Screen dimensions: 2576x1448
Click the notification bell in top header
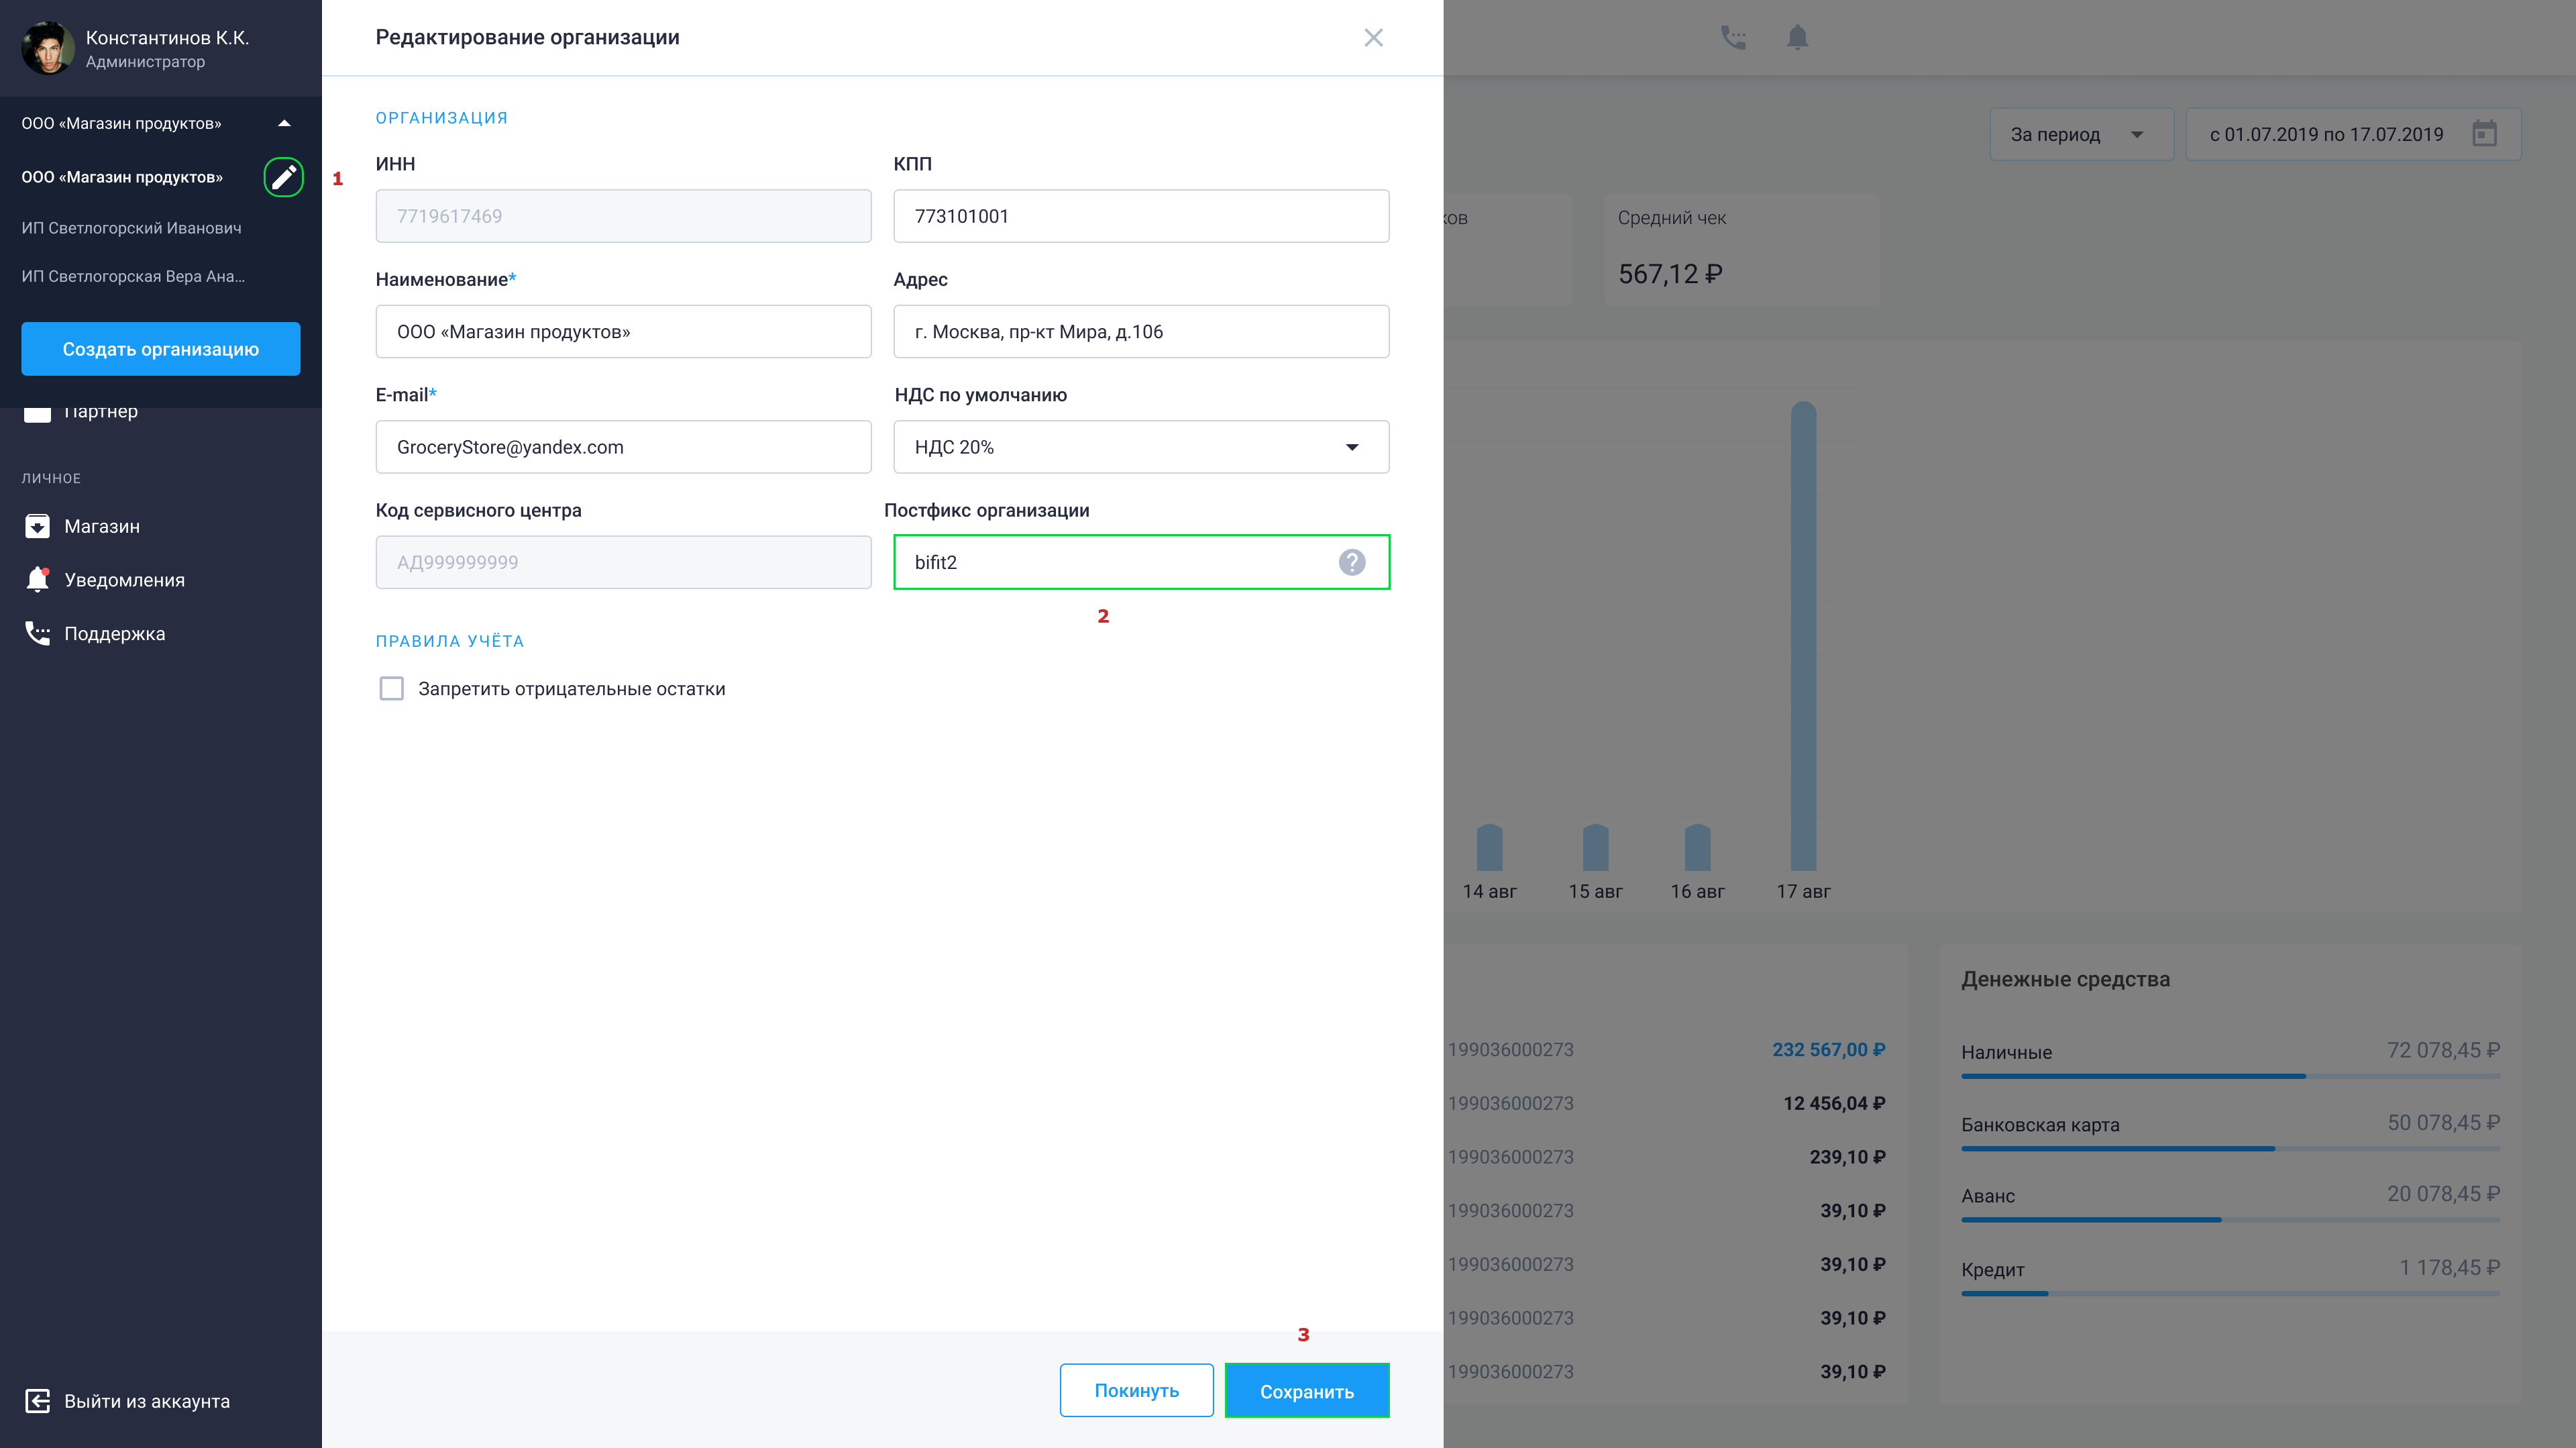pyautogui.click(x=1797, y=37)
